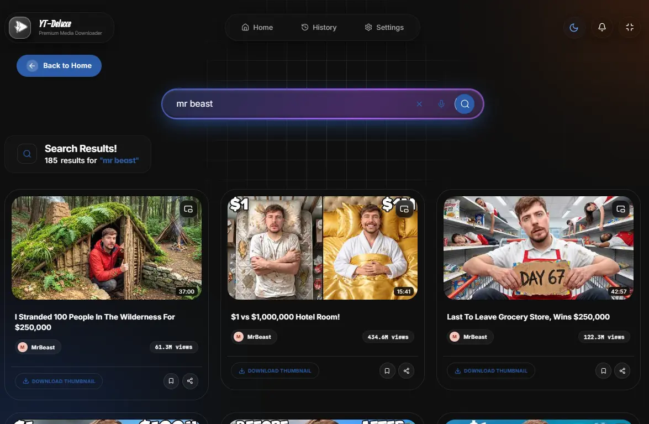This screenshot has width=649, height=424.
Task: Open title $1 vs $1,000,000 Hotel Room!
Action: click(x=285, y=317)
